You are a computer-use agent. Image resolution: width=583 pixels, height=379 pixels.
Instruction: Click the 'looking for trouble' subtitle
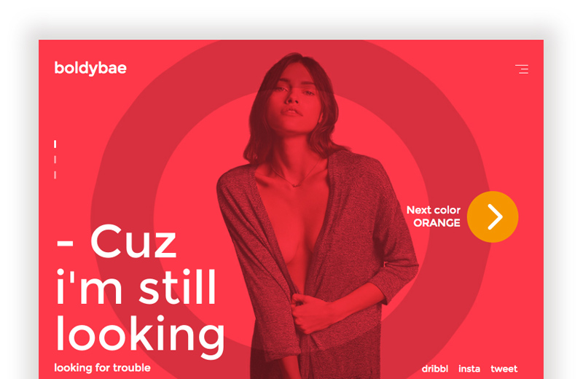coord(102,368)
